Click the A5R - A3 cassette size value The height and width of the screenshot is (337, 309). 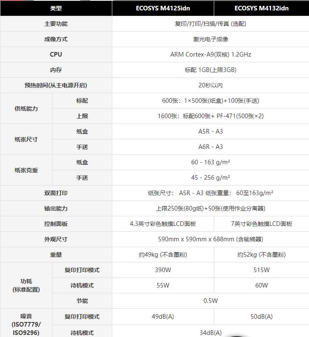pos(210,131)
